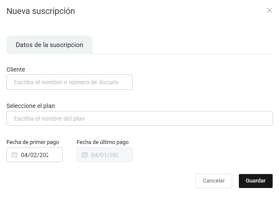The width and height of the screenshot is (279, 199).
Task: Switch to Datos de la suscripcion tab
Action: click(49, 44)
